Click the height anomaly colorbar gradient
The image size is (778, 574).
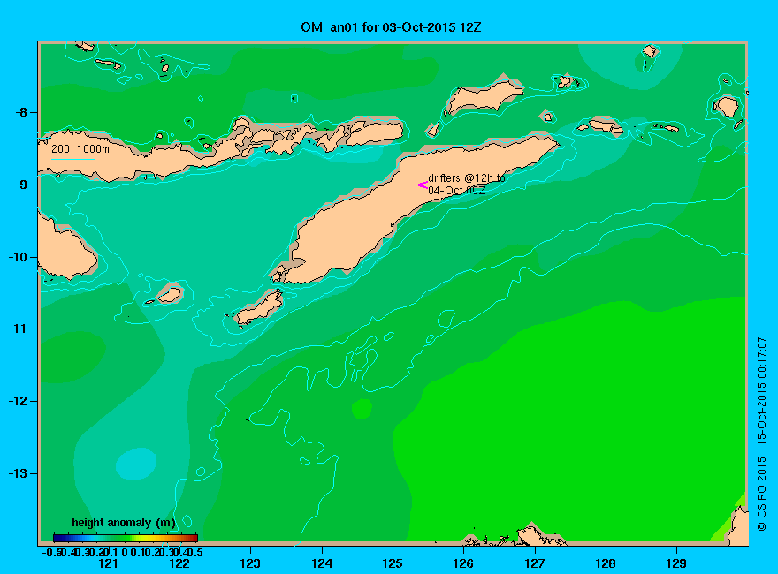coord(126,538)
